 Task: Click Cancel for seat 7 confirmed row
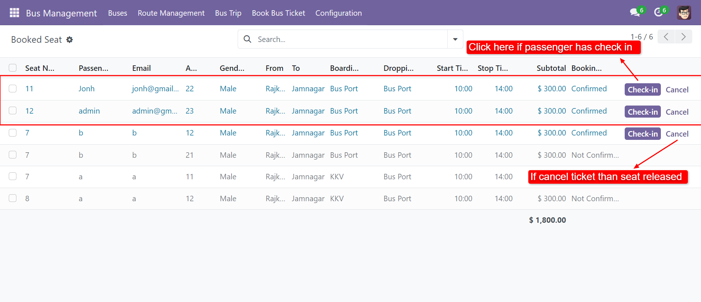(677, 134)
